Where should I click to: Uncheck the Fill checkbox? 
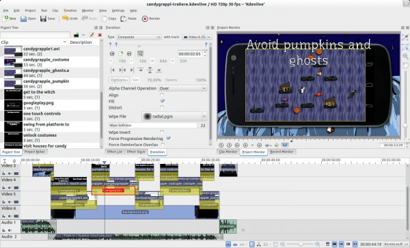tap(162, 101)
